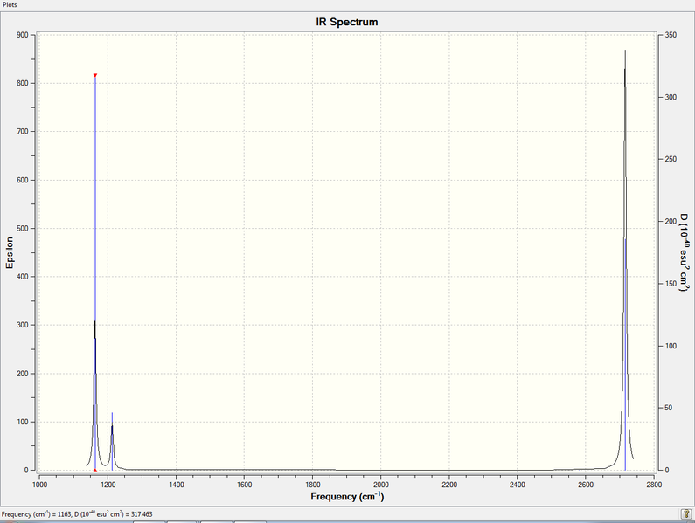Click the x-axis tick label '2000'
Image resolution: width=695 pixels, height=523 pixels.
[x=381, y=485]
